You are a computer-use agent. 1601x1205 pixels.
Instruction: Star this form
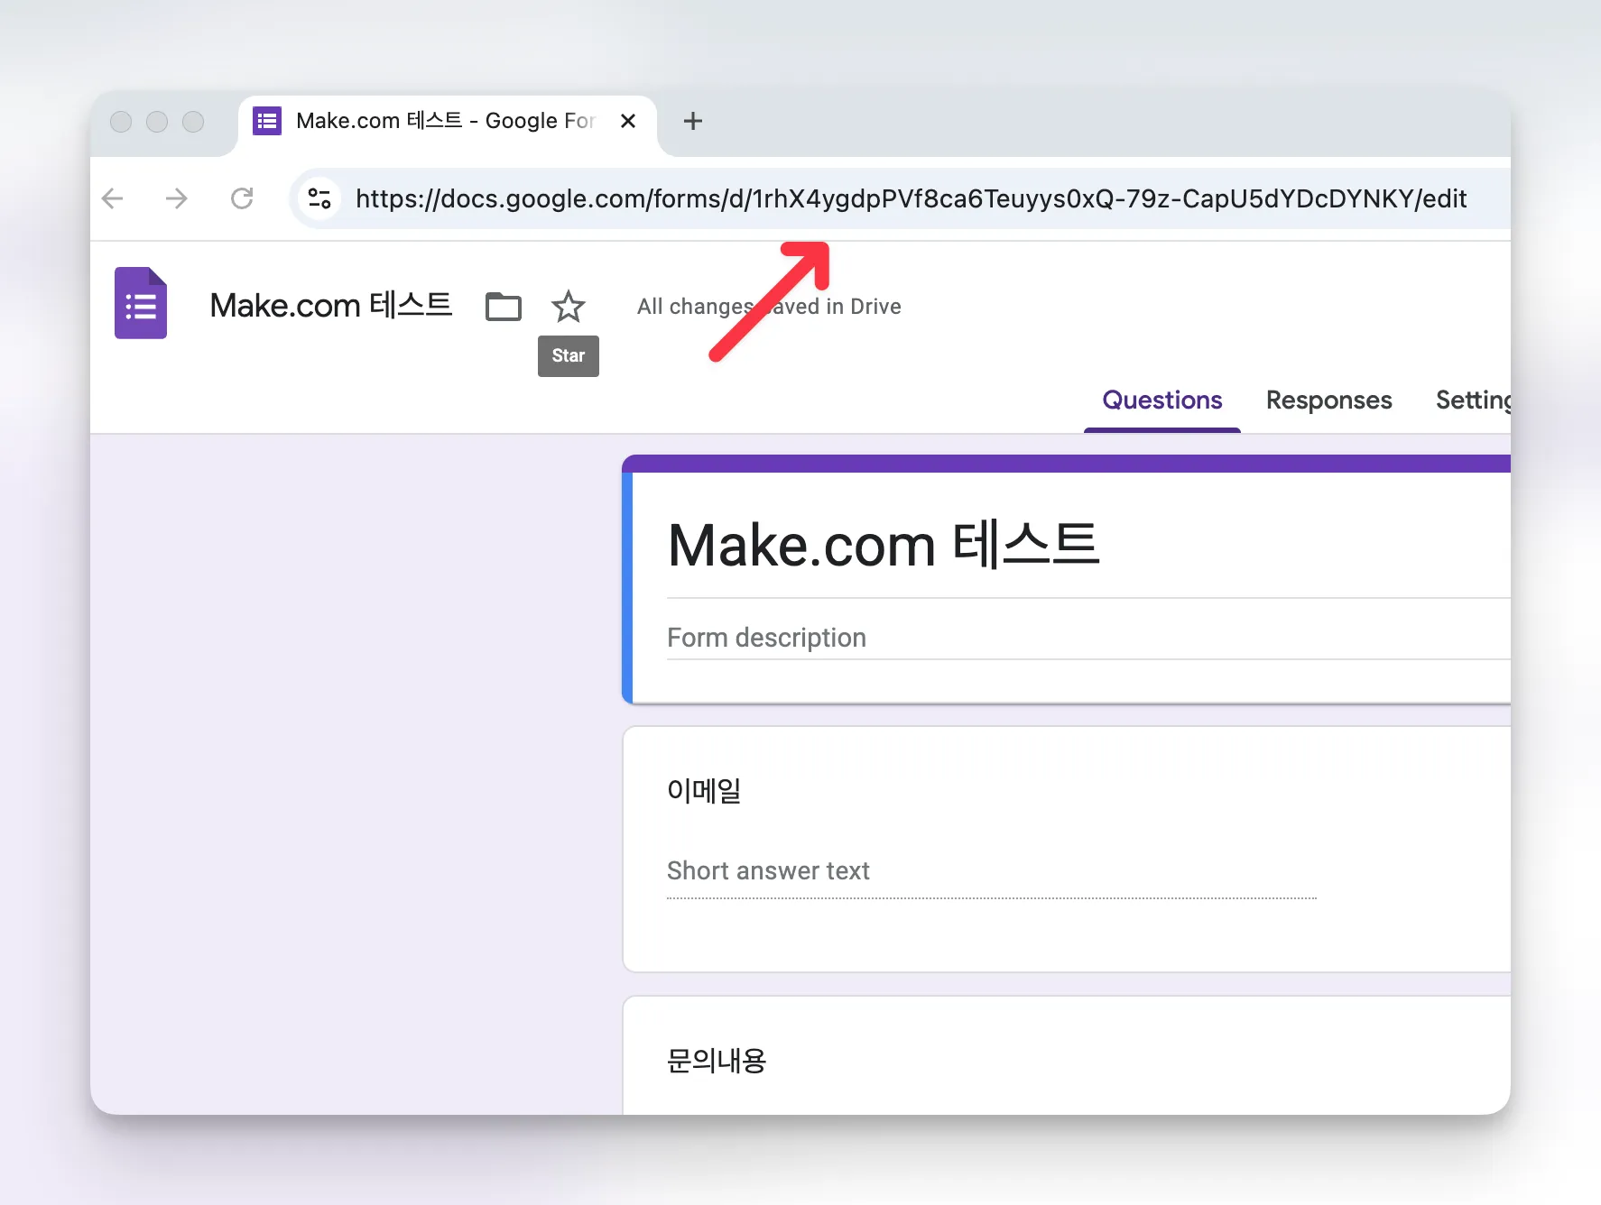pos(568,307)
